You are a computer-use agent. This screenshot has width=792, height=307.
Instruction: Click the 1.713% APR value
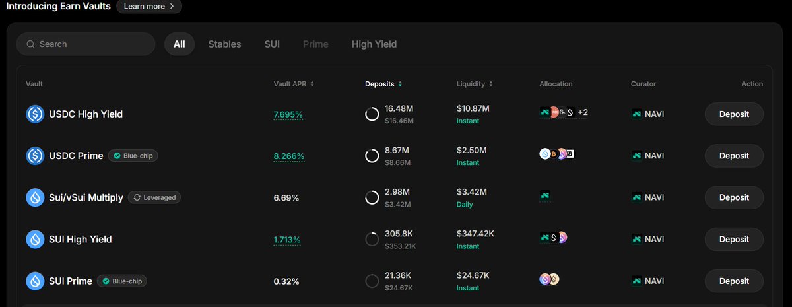coord(287,239)
